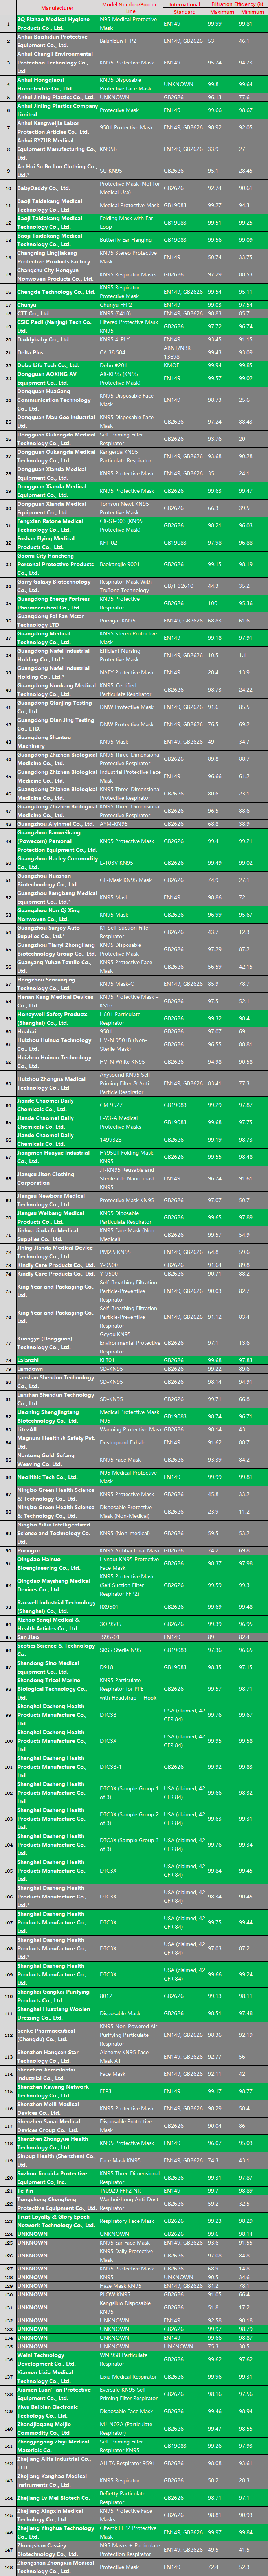Select the Balrindun FFP2 model cell
The height and width of the screenshot is (2576, 268).
coord(130,41)
